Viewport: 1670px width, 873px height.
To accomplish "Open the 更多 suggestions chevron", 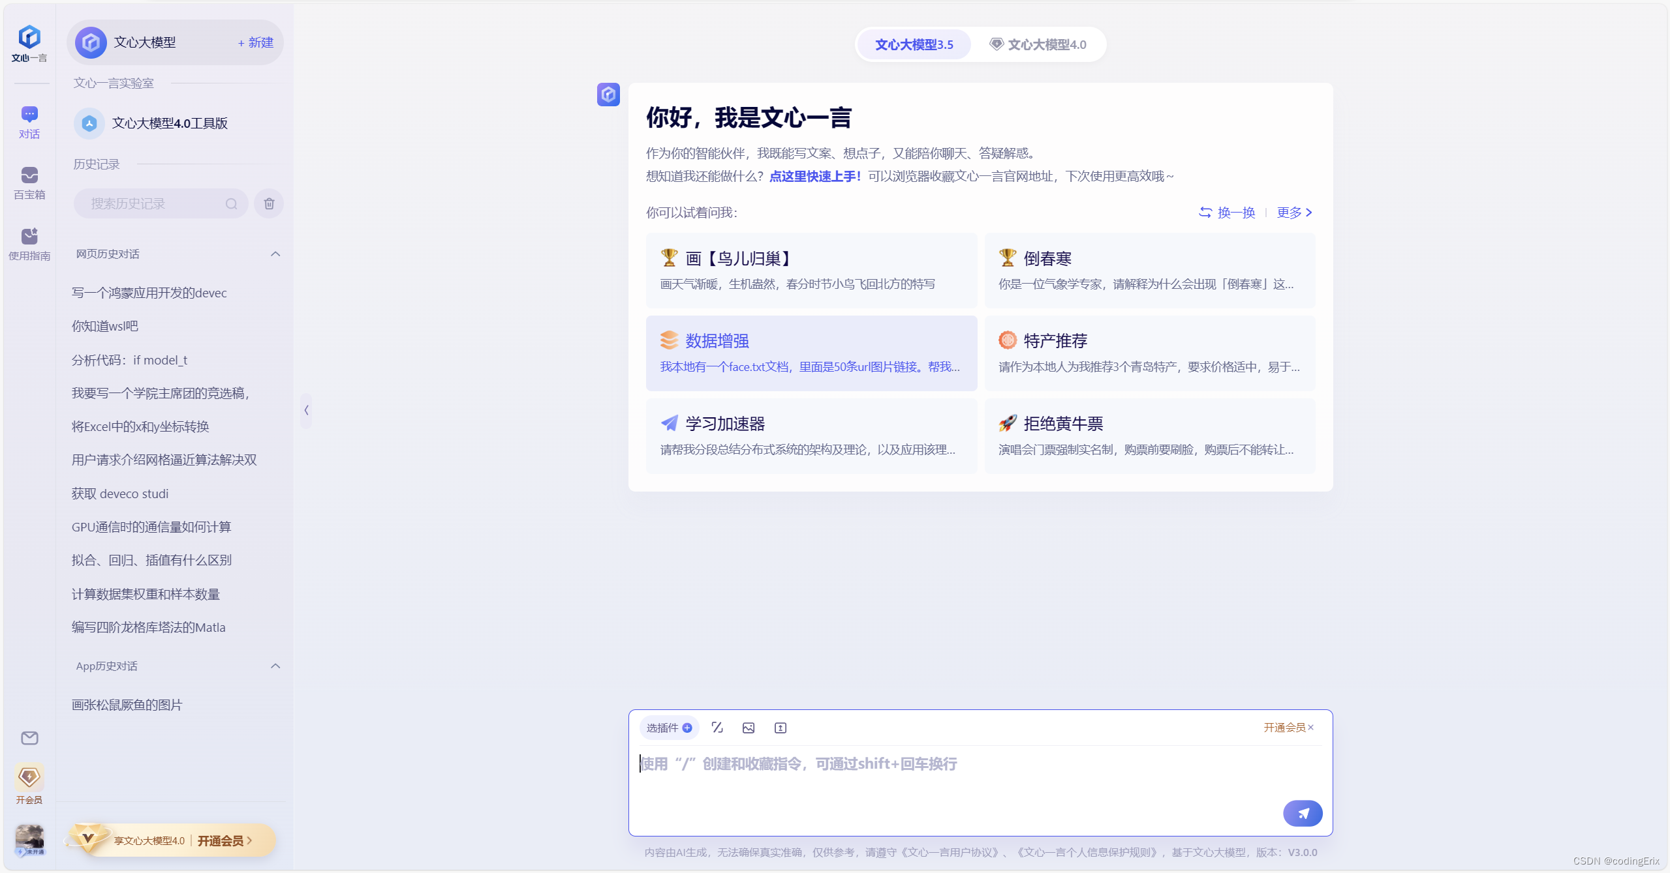I will (1295, 213).
